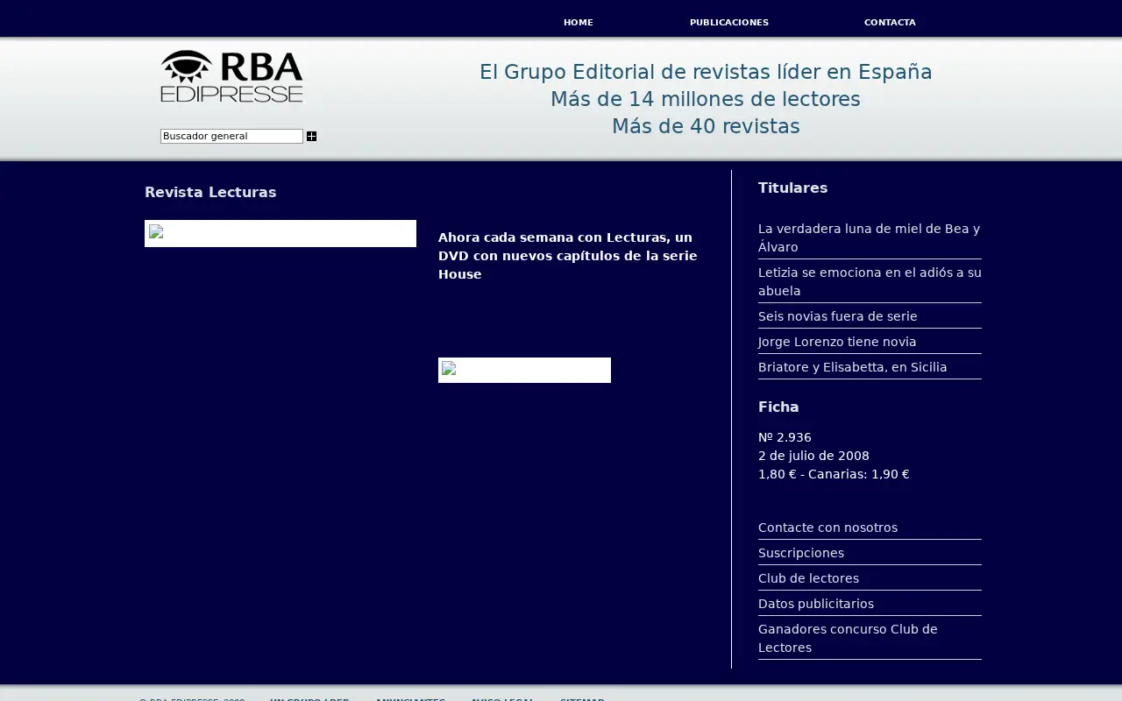
Task: Click the issue number Nº 2.936
Action: (x=785, y=437)
